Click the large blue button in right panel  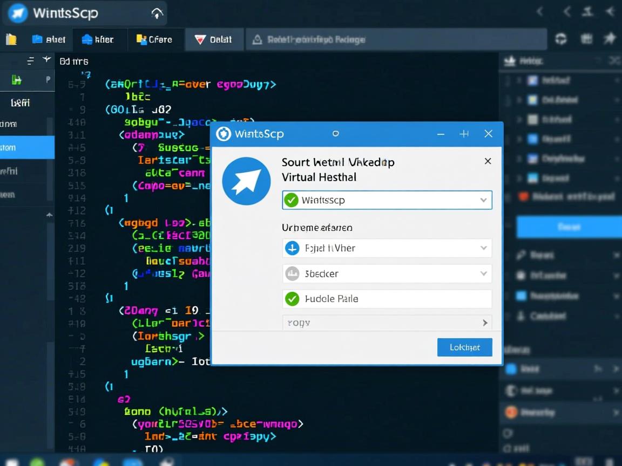pos(569,227)
